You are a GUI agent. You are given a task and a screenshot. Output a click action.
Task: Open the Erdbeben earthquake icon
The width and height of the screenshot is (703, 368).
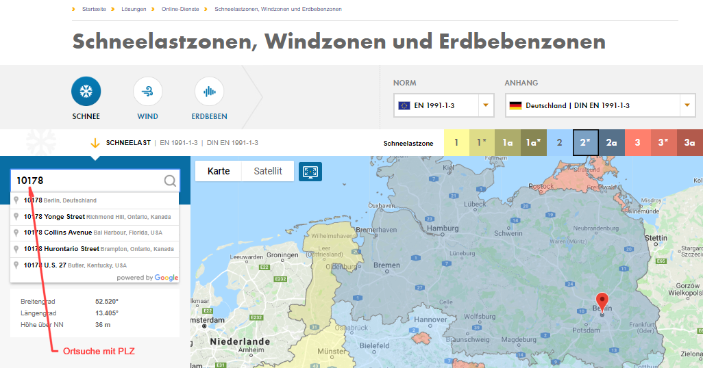[210, 92]
